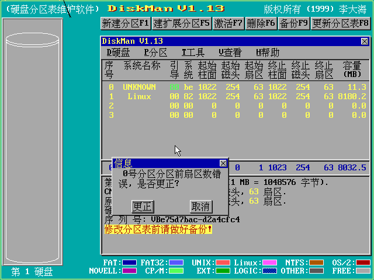Close the DiskMan V1.13 window
374x280 pixels.
coord(364,41)
